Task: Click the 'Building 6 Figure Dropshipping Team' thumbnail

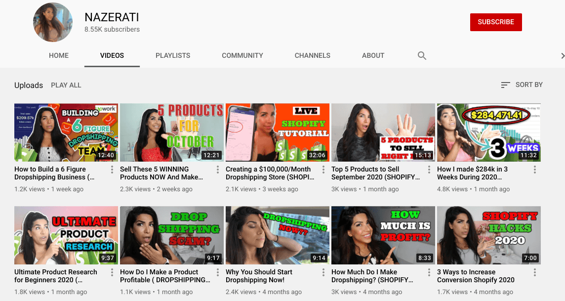Action: [x=66, y=132]
